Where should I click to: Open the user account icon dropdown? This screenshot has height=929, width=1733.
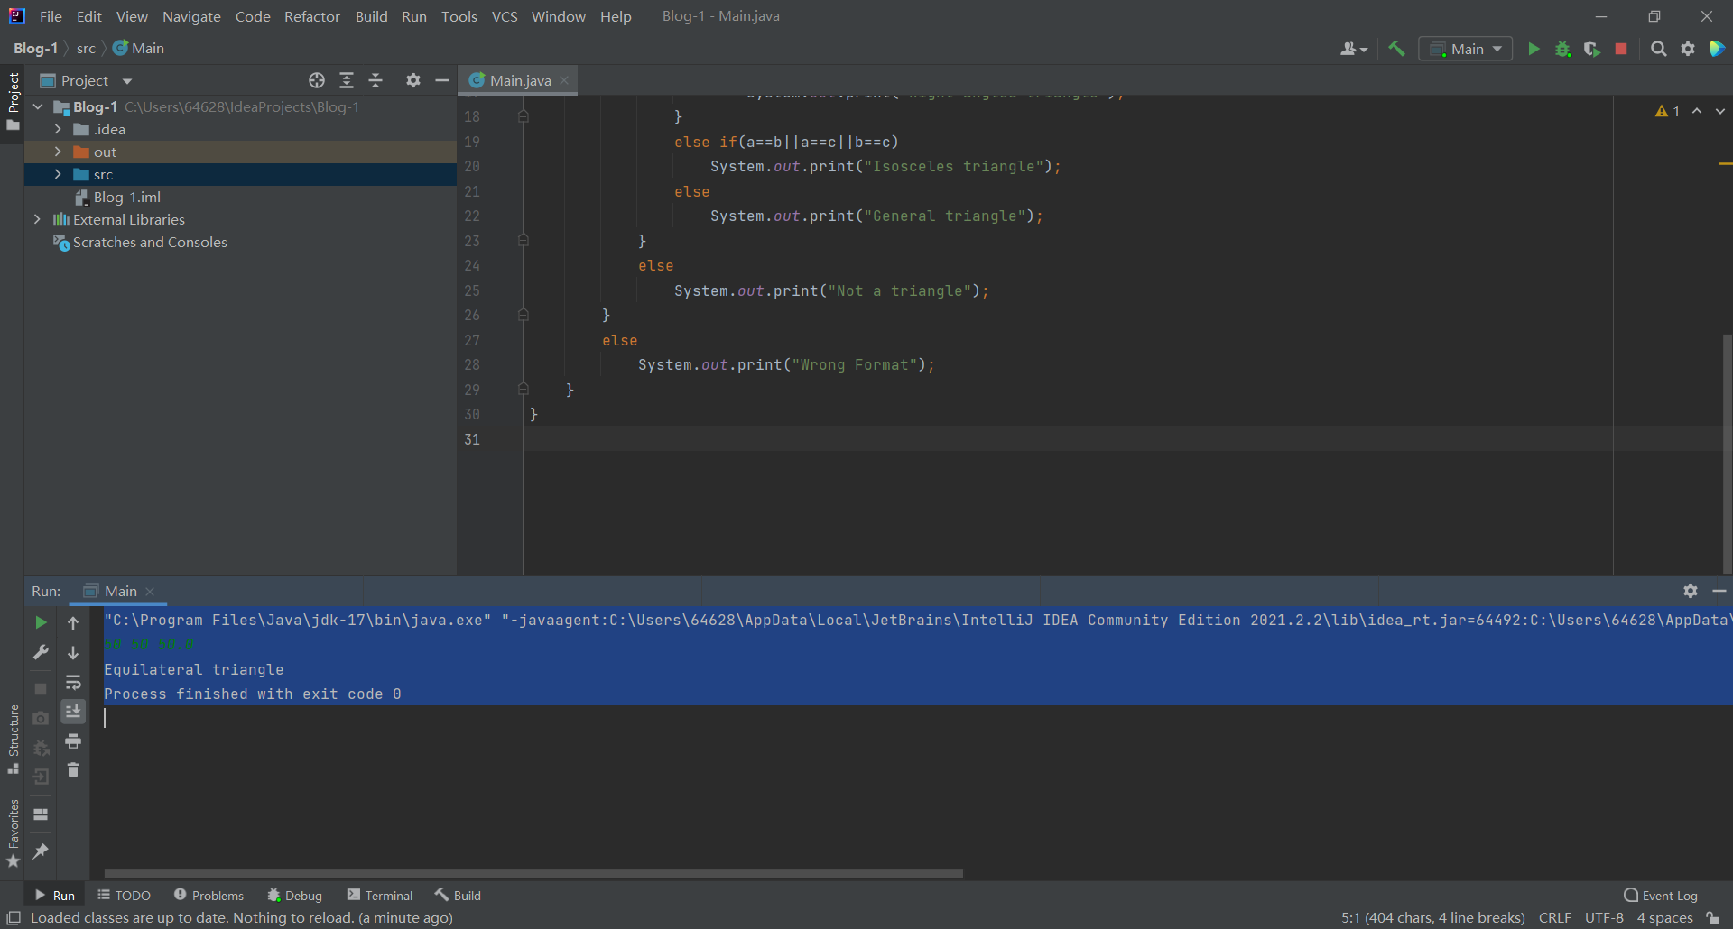coord(1354,49)
